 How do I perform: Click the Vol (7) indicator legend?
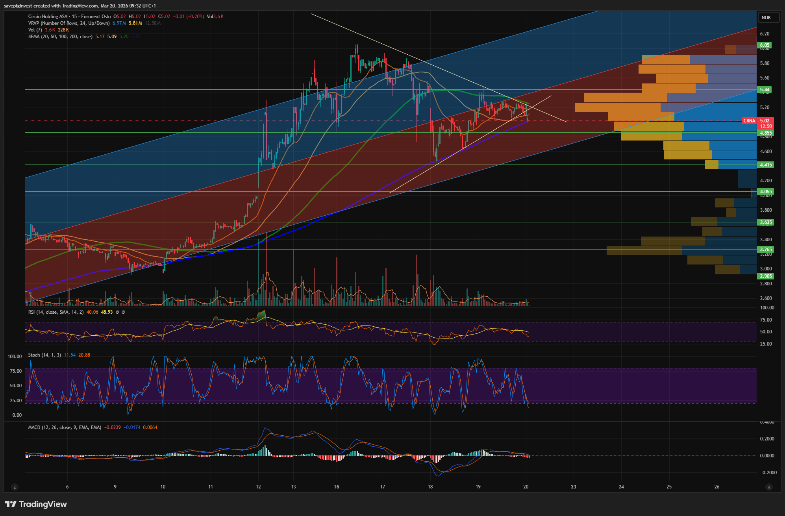coord(35,30)
